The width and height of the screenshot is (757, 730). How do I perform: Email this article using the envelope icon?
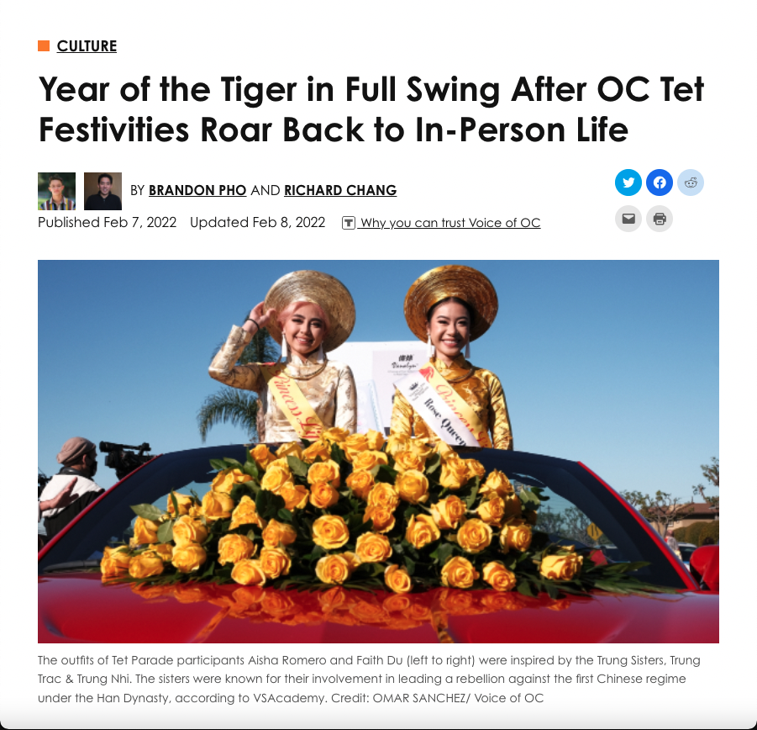[628, 219]
